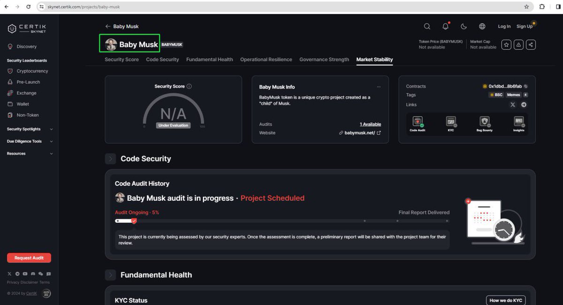Collapse the Fundamental Health section

tap(110, 275)
